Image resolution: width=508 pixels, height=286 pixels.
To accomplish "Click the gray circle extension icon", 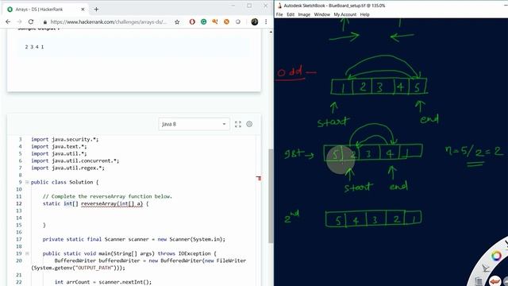I will coord(238,21).
